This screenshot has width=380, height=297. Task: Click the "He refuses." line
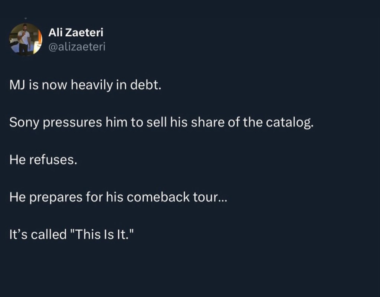(43, 161)
